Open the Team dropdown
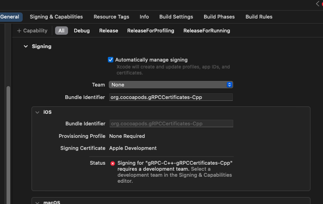Screen dimensions: 323x204 click(171, 85)
